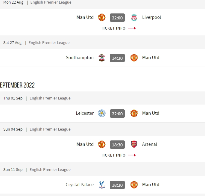Click the 22:00 kickoff time for Liverpool match

pos(117,18)
